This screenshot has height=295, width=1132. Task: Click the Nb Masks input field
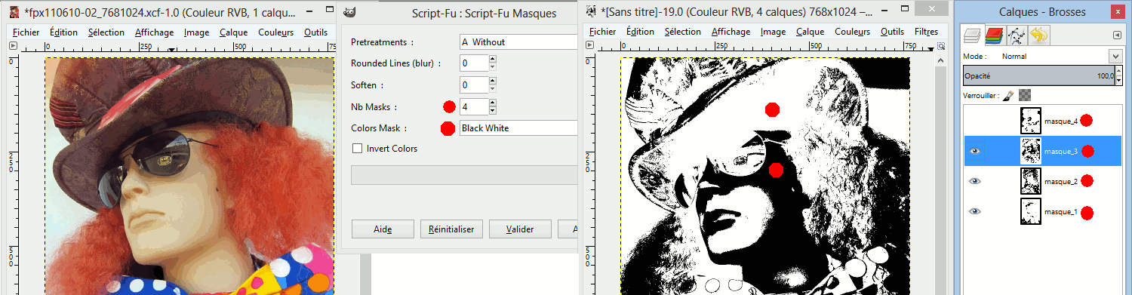point(473,106)
